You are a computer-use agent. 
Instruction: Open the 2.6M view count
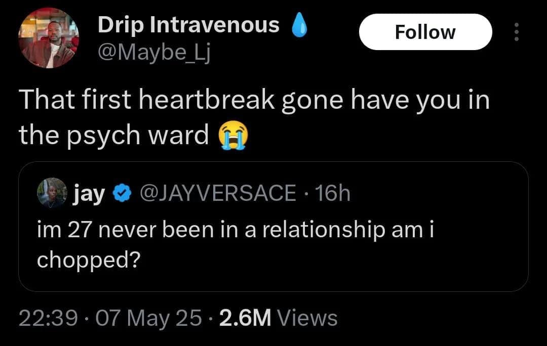click(247, 318)
